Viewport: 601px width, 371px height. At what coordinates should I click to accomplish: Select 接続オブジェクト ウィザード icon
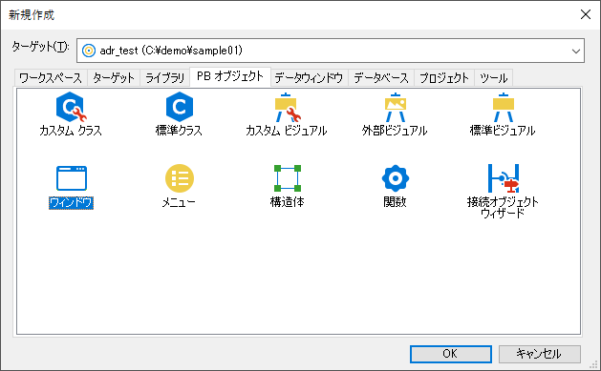tap(504, 178)
